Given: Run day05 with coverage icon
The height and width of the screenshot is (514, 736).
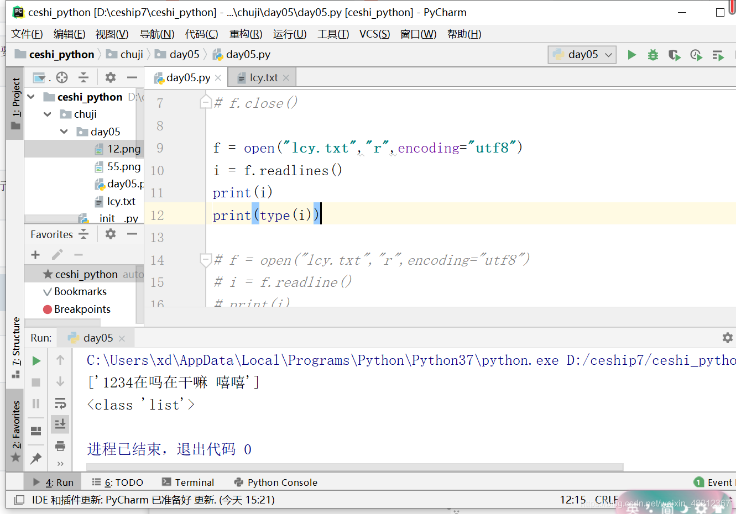Looking at the screenshot, I should click(674, 55).
